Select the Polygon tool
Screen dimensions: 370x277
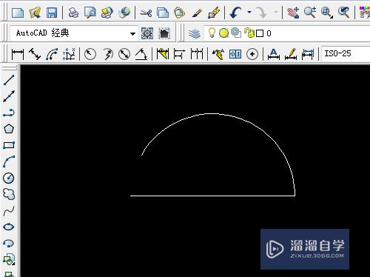(9, 129)
